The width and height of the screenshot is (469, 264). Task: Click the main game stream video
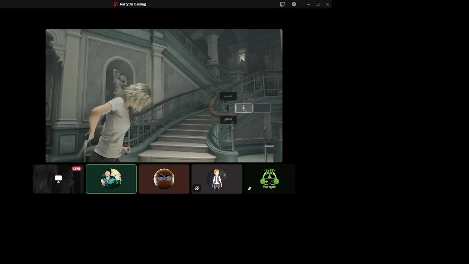[x=164, y=96]
